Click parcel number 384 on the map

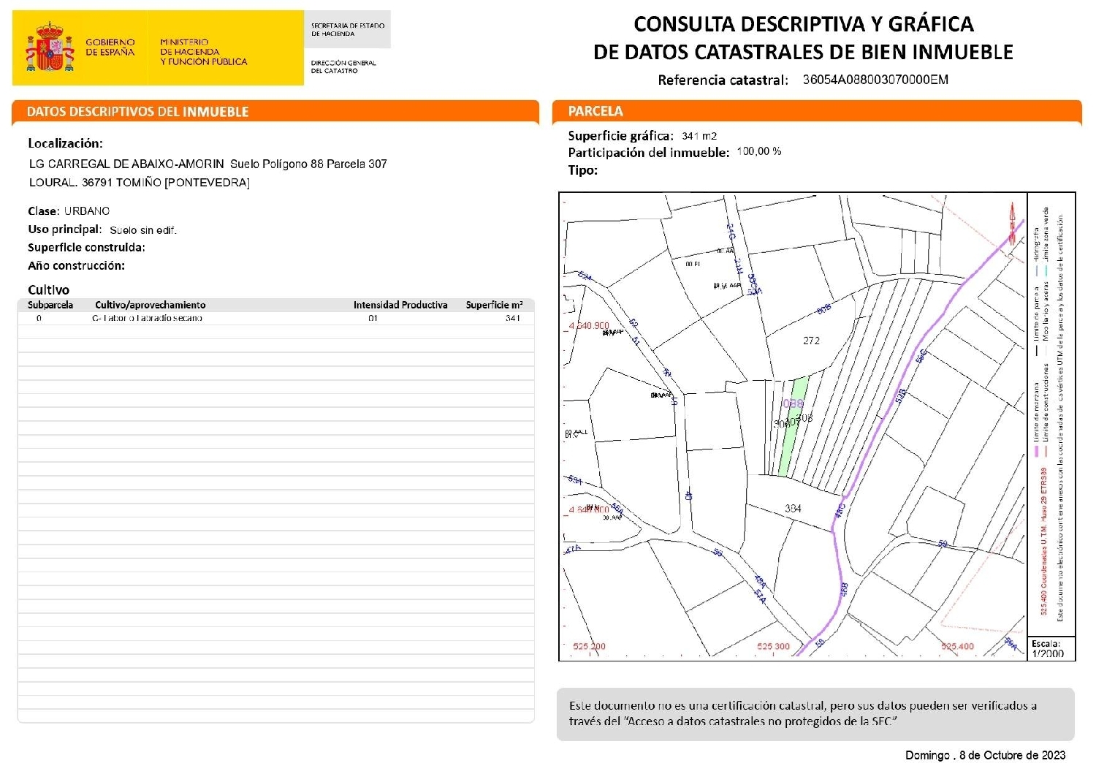(793, 509)
